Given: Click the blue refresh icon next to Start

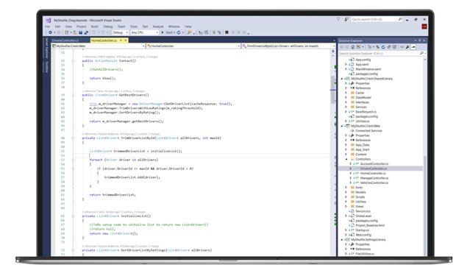Looking at the screenshot, I should tap(179, 32).
